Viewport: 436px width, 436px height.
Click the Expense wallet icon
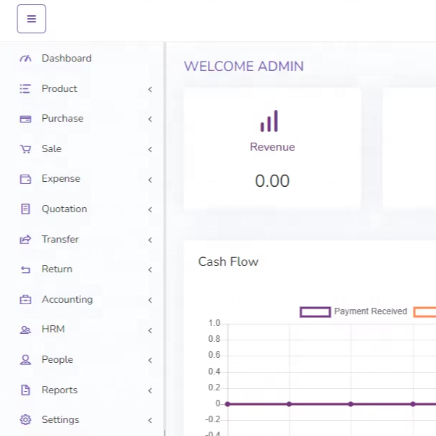(25, 179)
